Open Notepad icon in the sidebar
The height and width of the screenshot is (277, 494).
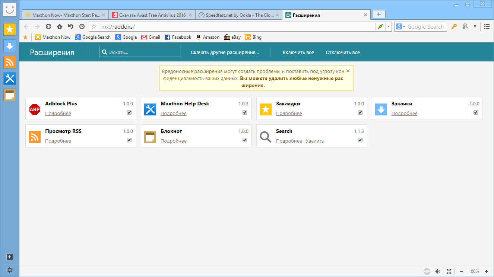[x=10, y=95]
